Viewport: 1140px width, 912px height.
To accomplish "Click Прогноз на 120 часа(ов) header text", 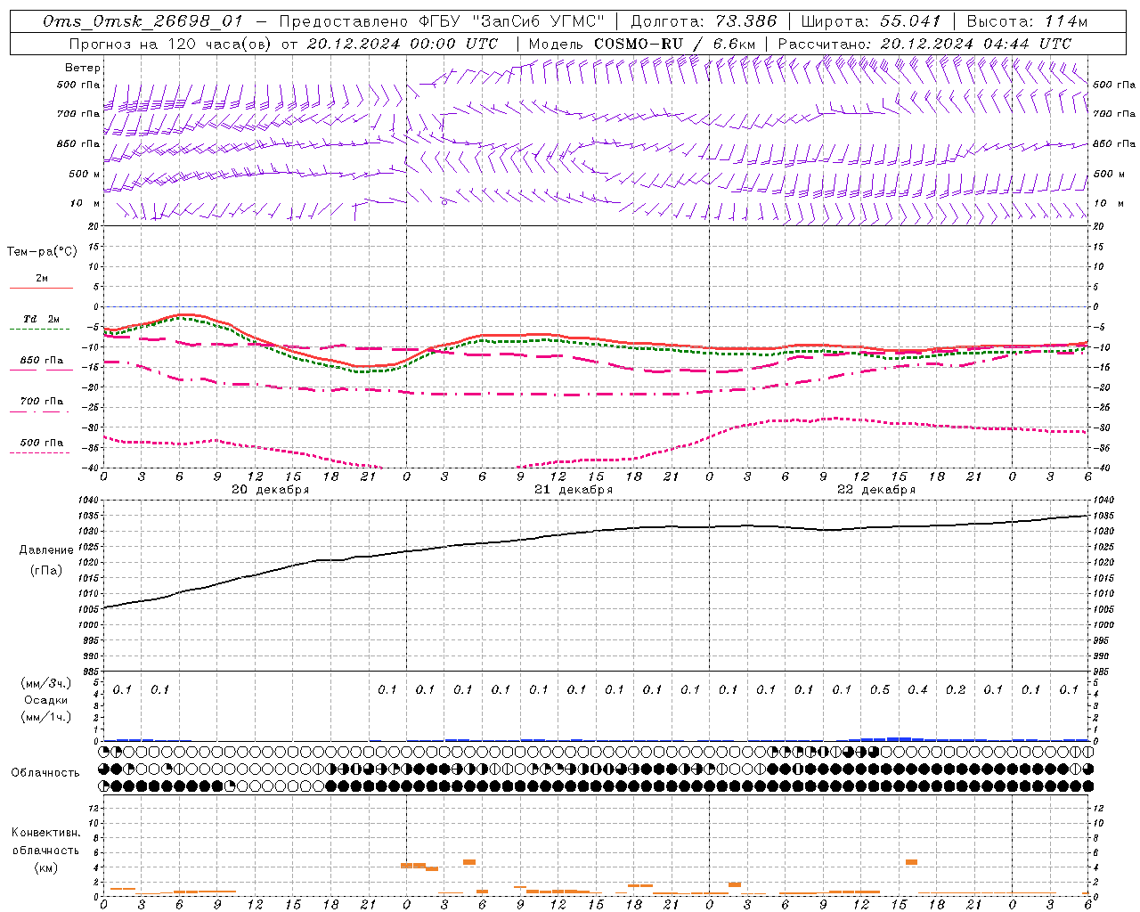I will 172,44.
